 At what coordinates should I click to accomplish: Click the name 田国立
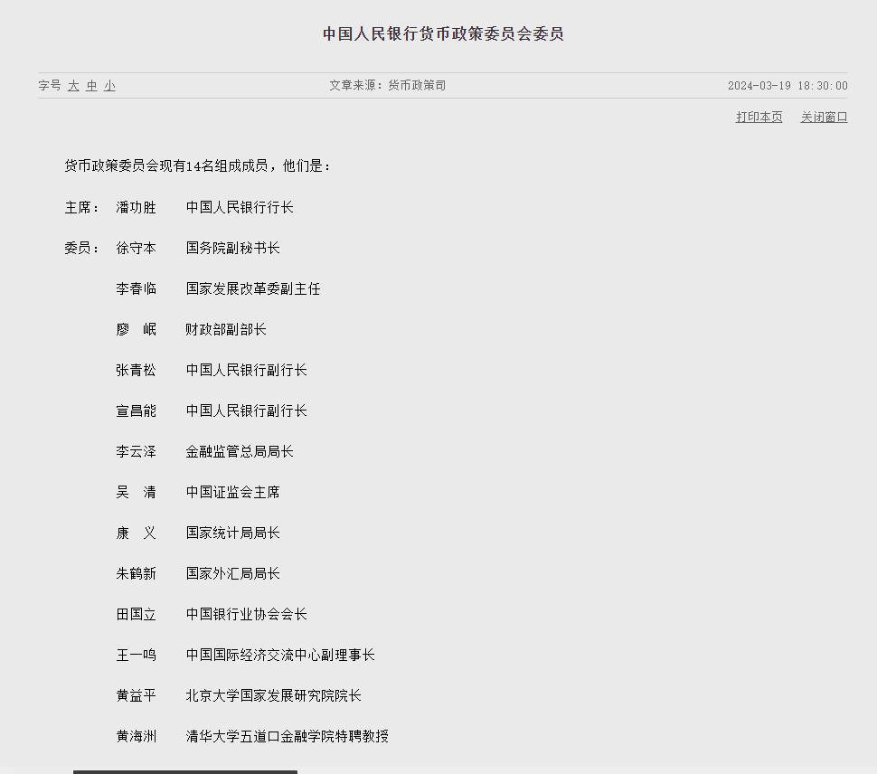[x=136, y=615]
